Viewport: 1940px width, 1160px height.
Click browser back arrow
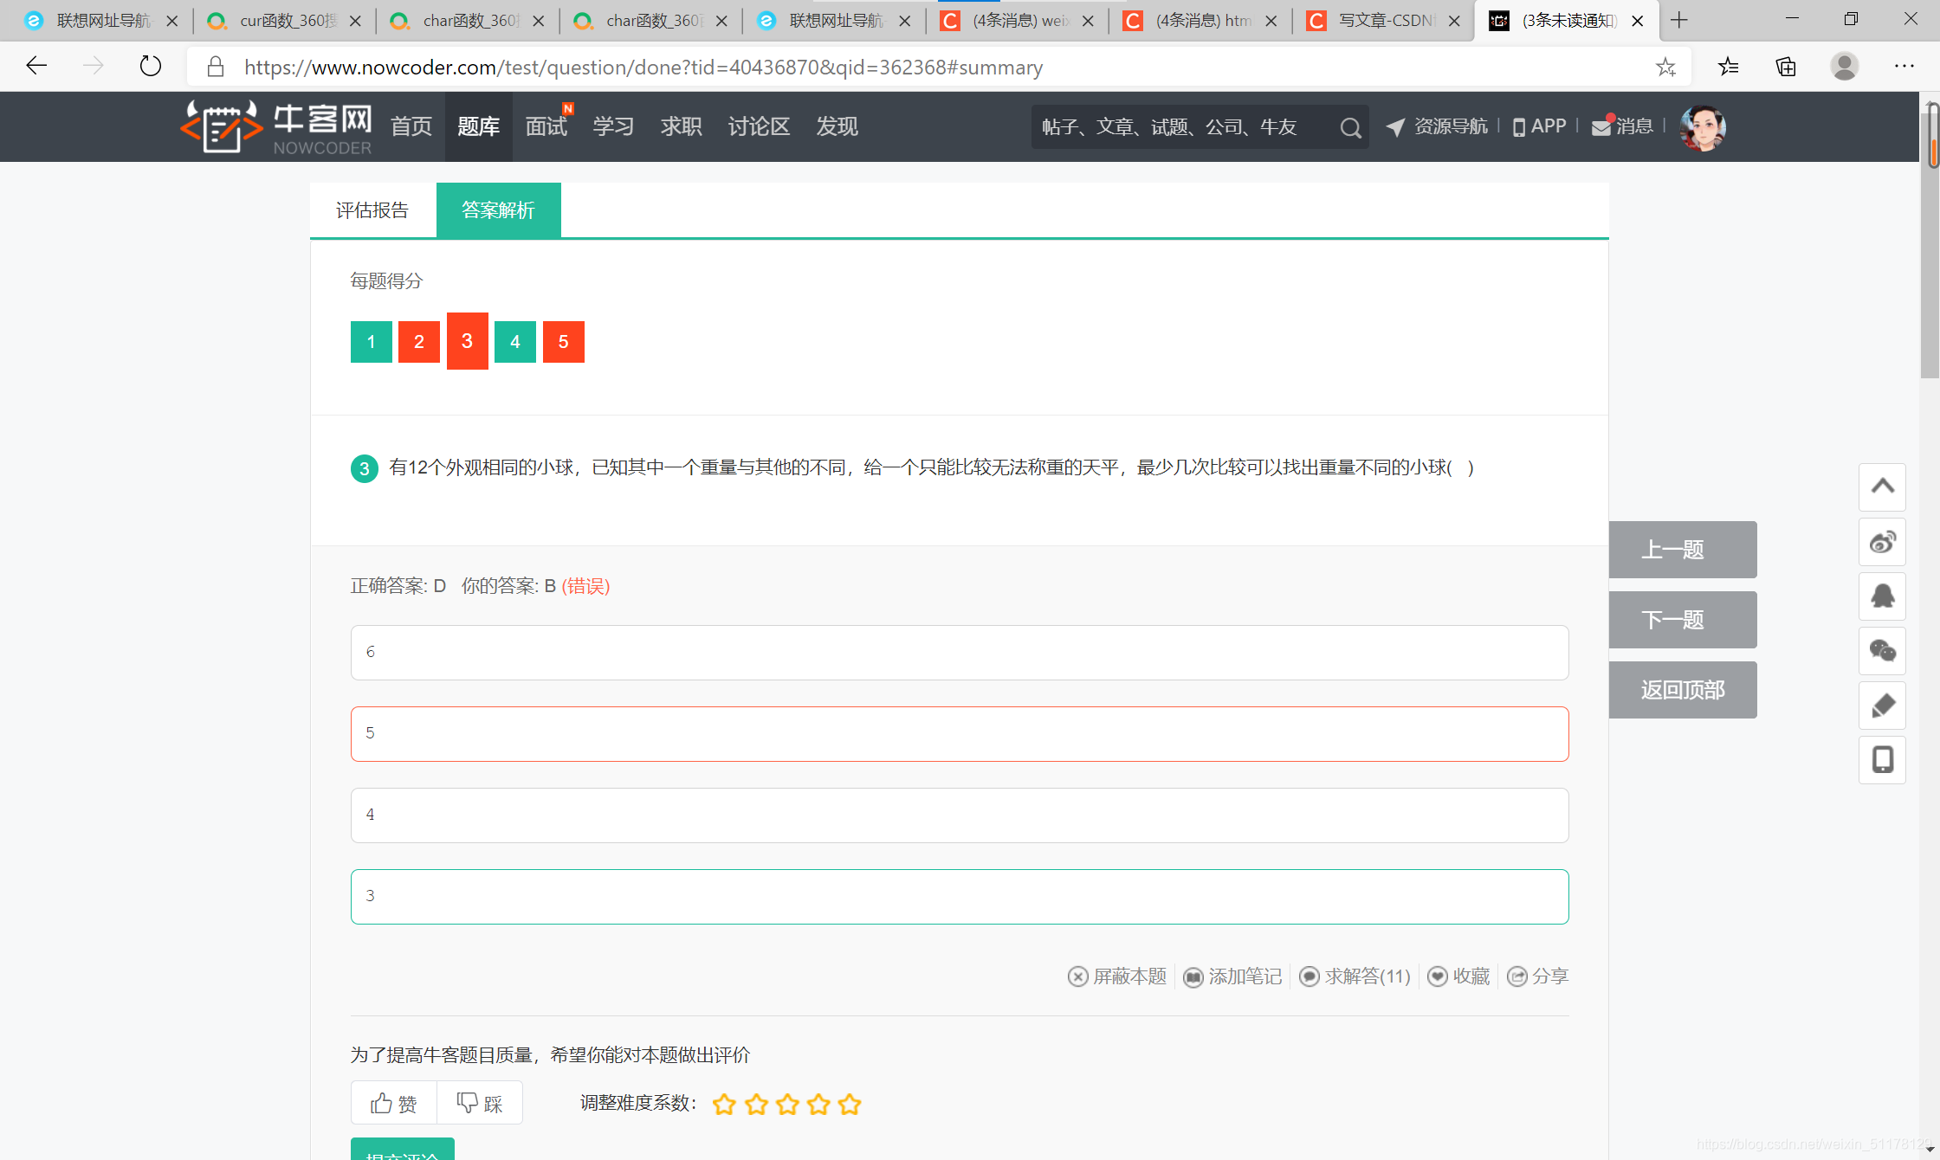(x=36, y=66)
